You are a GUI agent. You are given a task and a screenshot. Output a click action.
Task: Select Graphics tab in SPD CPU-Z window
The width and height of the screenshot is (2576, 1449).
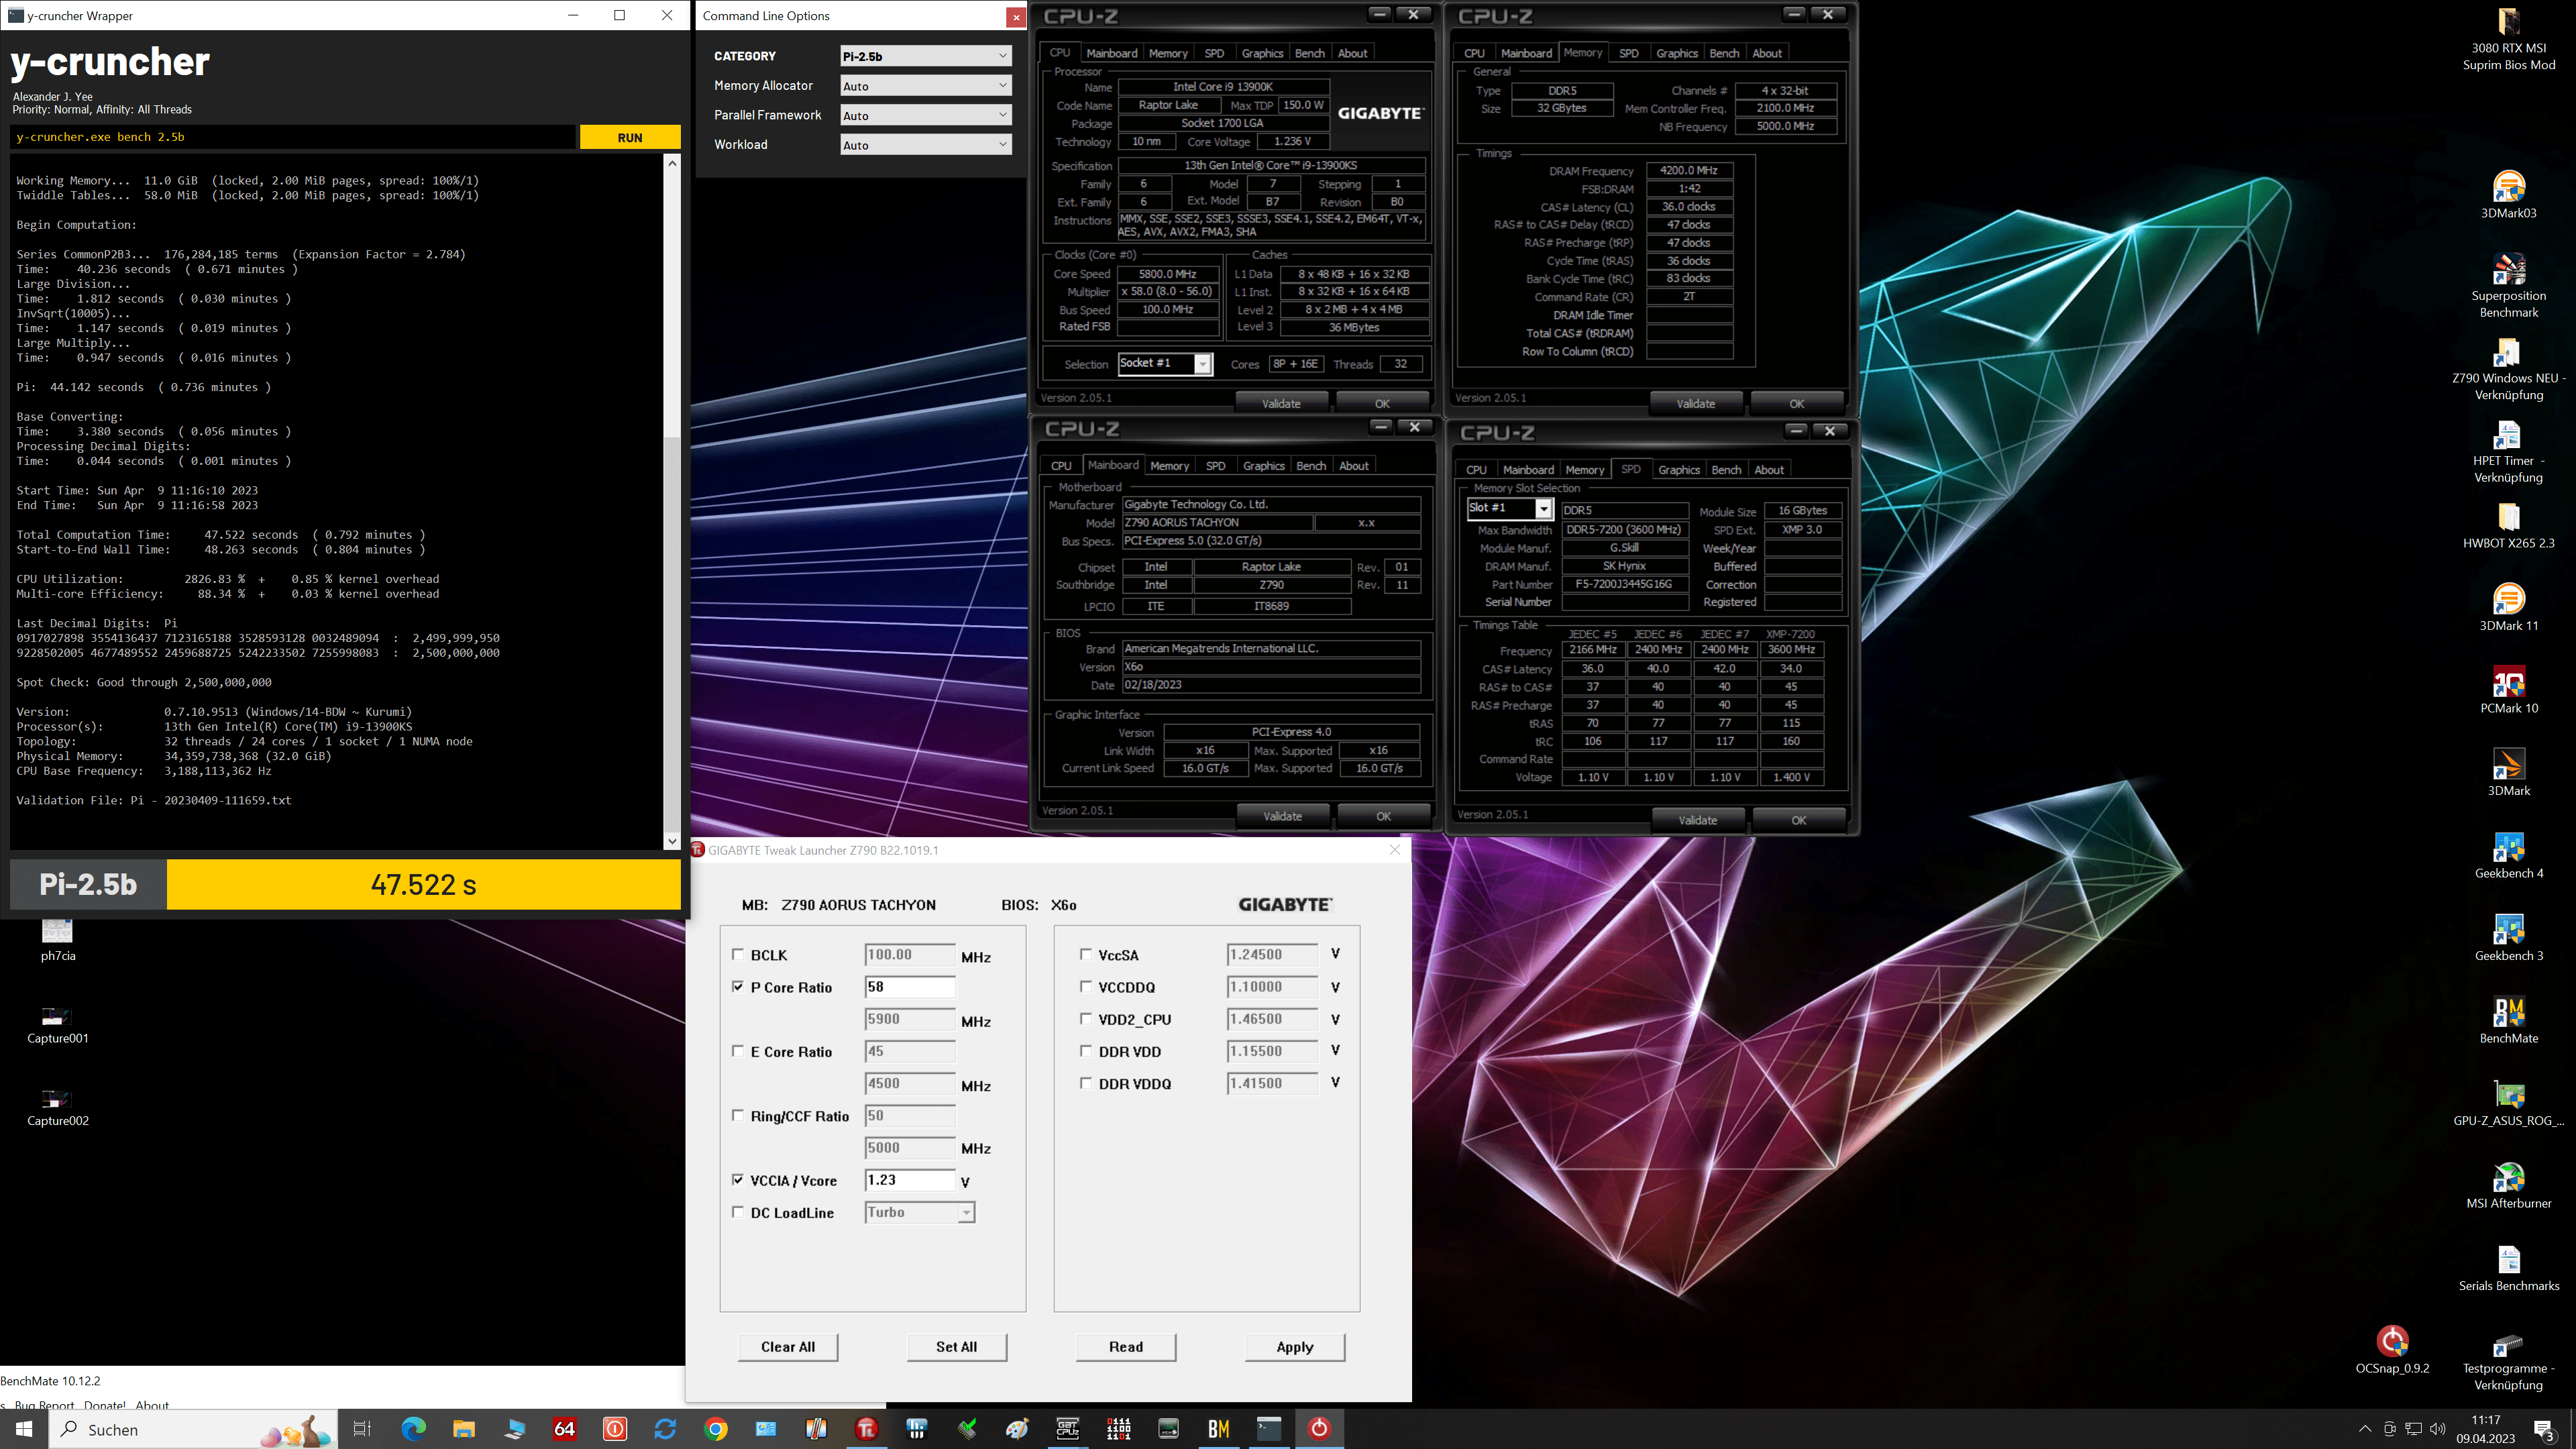click(x=1678, y=470)
